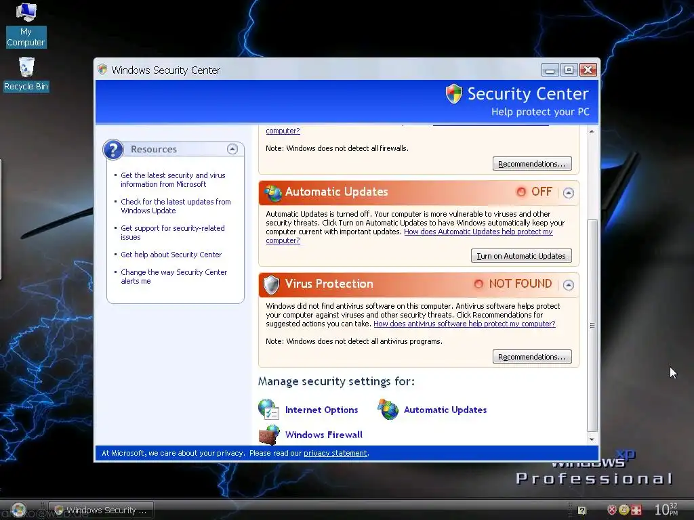Open Windows Firewall settings link
The image size is (694, 520).
point(323,435)
